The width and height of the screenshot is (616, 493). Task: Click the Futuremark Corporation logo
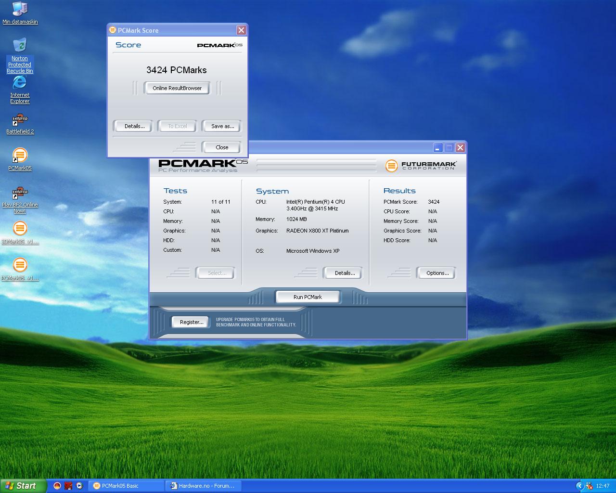point(421,166)
